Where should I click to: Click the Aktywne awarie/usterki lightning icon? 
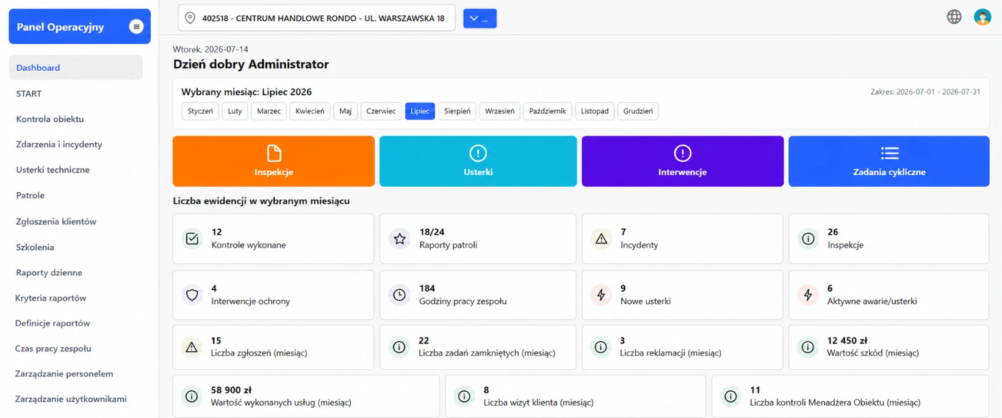(x=808, y=295)
